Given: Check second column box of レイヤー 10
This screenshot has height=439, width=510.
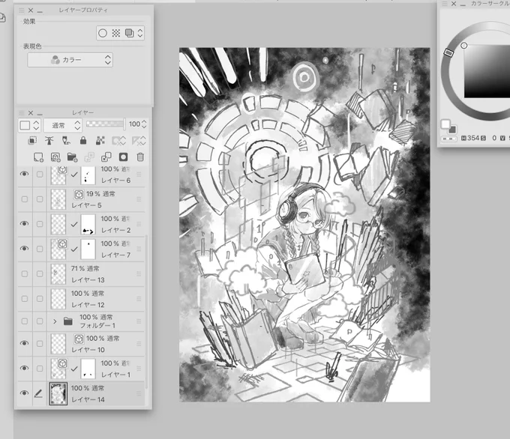Looking at the screenshot, I should click(40, 343).
